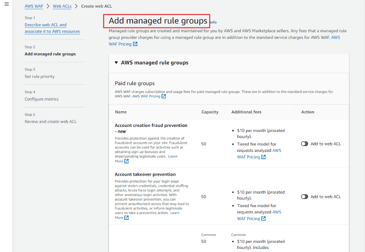Click external icon beside Paid rule groups pricing link
Viewport: 365px width, 252px height.
(164, 96)
